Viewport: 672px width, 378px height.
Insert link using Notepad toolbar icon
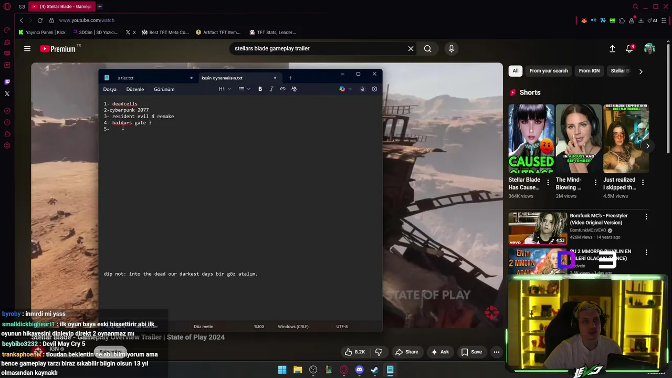[x=282, y=89]
